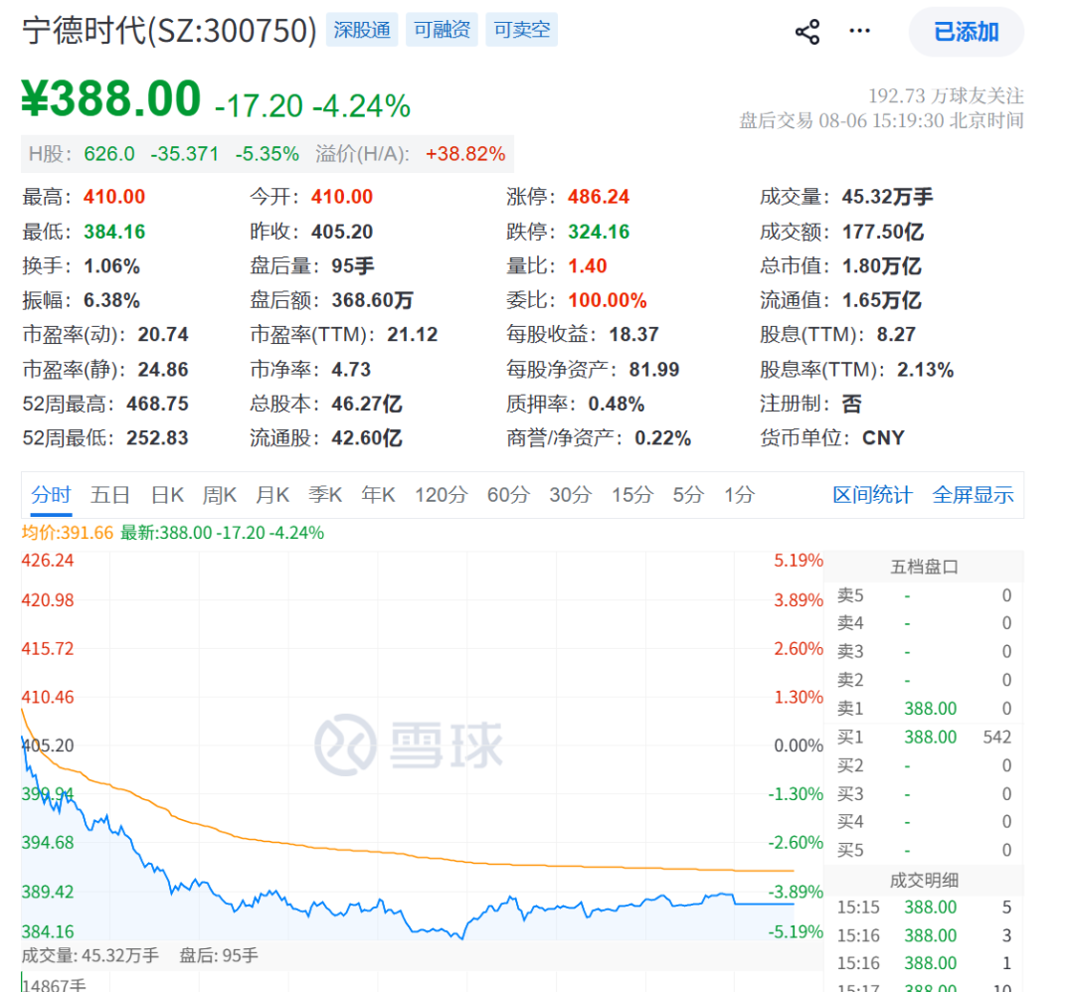Screen dimensions: 1074x992
Task: Click the 192.73 万球友关注 text
Action: coord(946,95)
